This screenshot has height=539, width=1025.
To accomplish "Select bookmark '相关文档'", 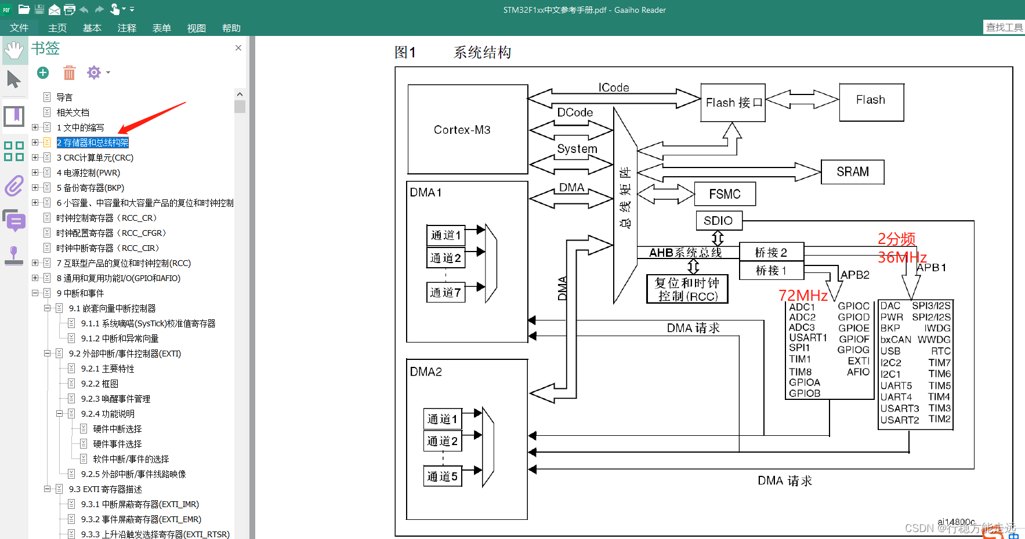I will tap(73, 112).
